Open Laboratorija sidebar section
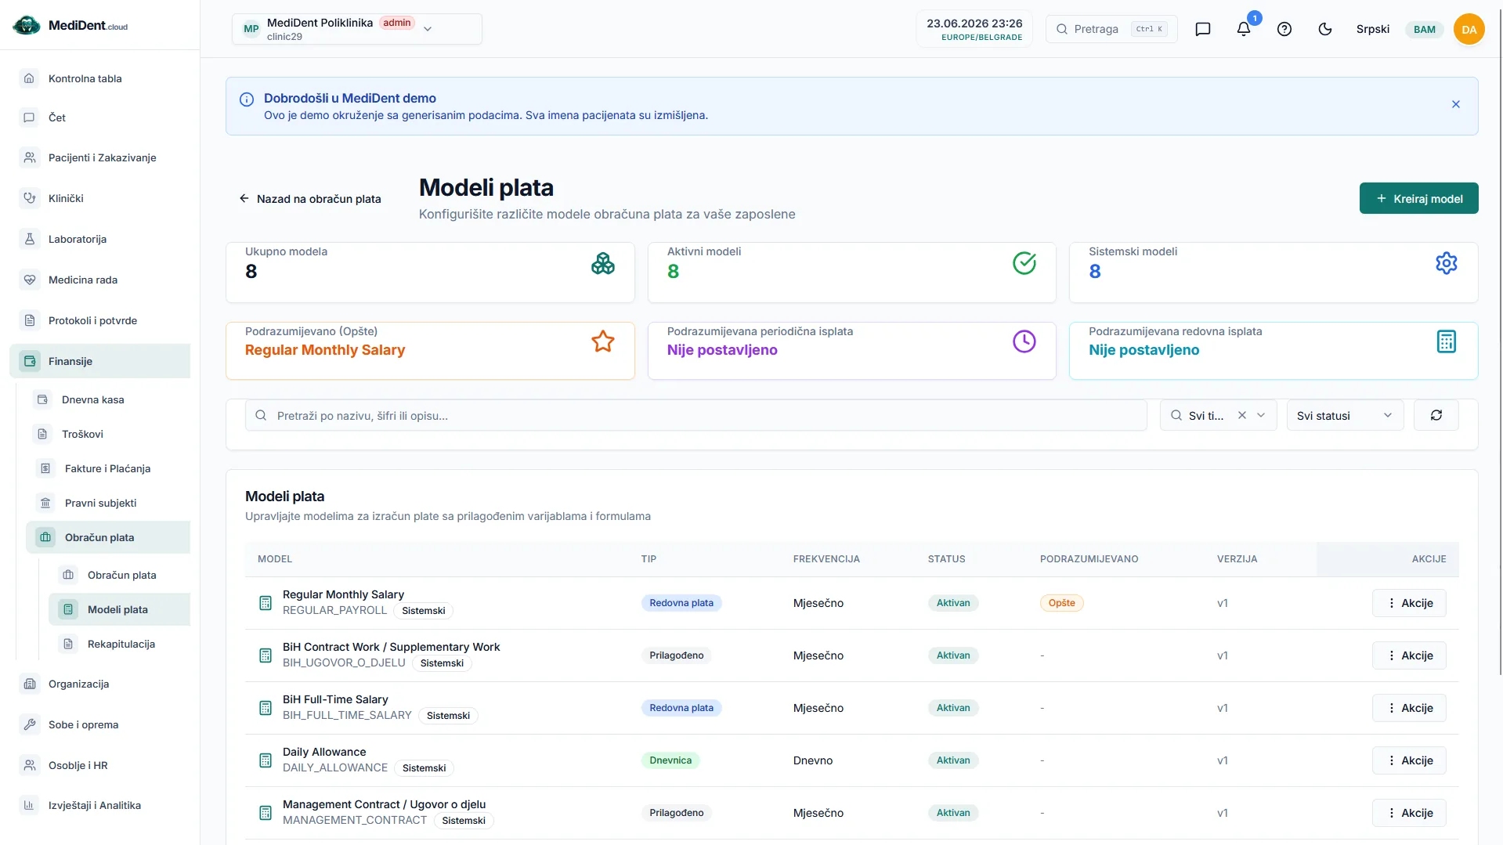This screenshot has height=845, width=1503. (x=100, y=239)
